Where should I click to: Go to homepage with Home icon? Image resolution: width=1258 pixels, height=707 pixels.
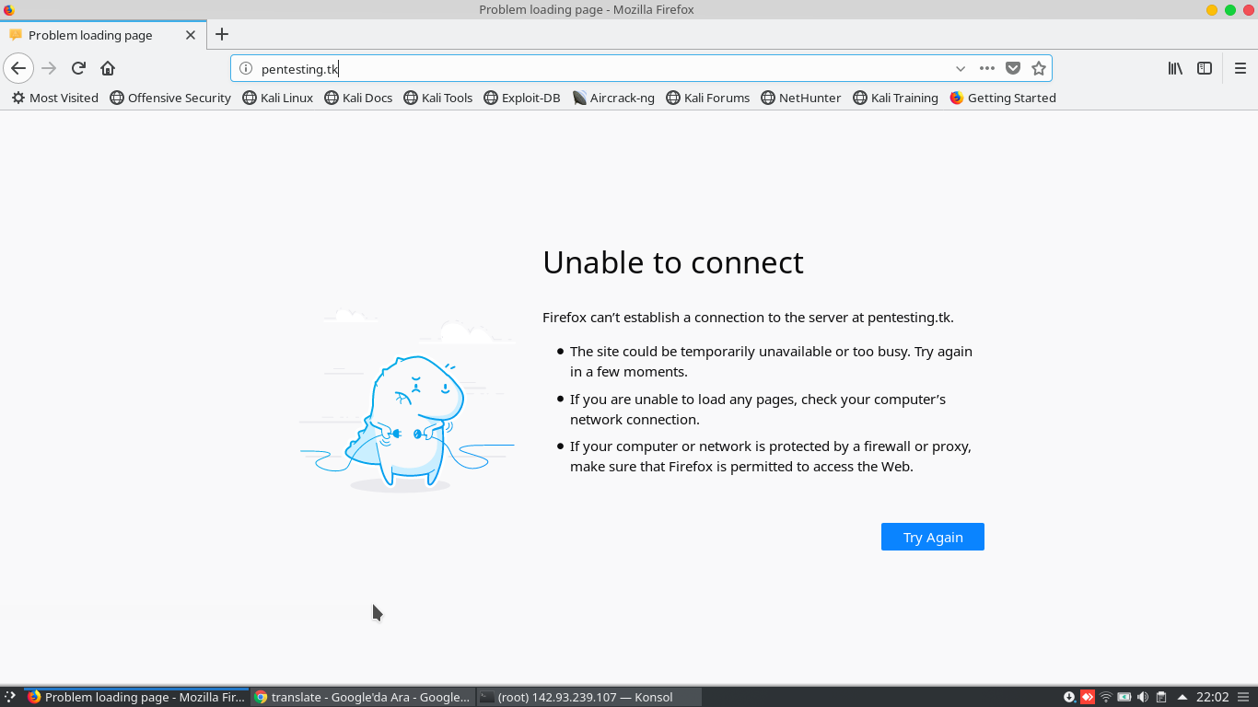click(108, 68)
